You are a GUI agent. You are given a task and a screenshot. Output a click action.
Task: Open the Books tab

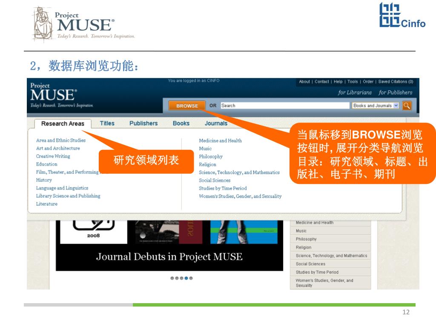click(x=181, y=123)
